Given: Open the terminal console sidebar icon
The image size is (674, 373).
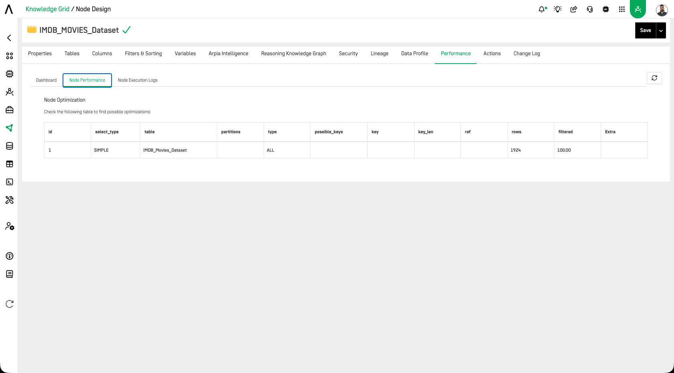Looking at the screenshot, I should pyautogui.click(x=10, y=182).
